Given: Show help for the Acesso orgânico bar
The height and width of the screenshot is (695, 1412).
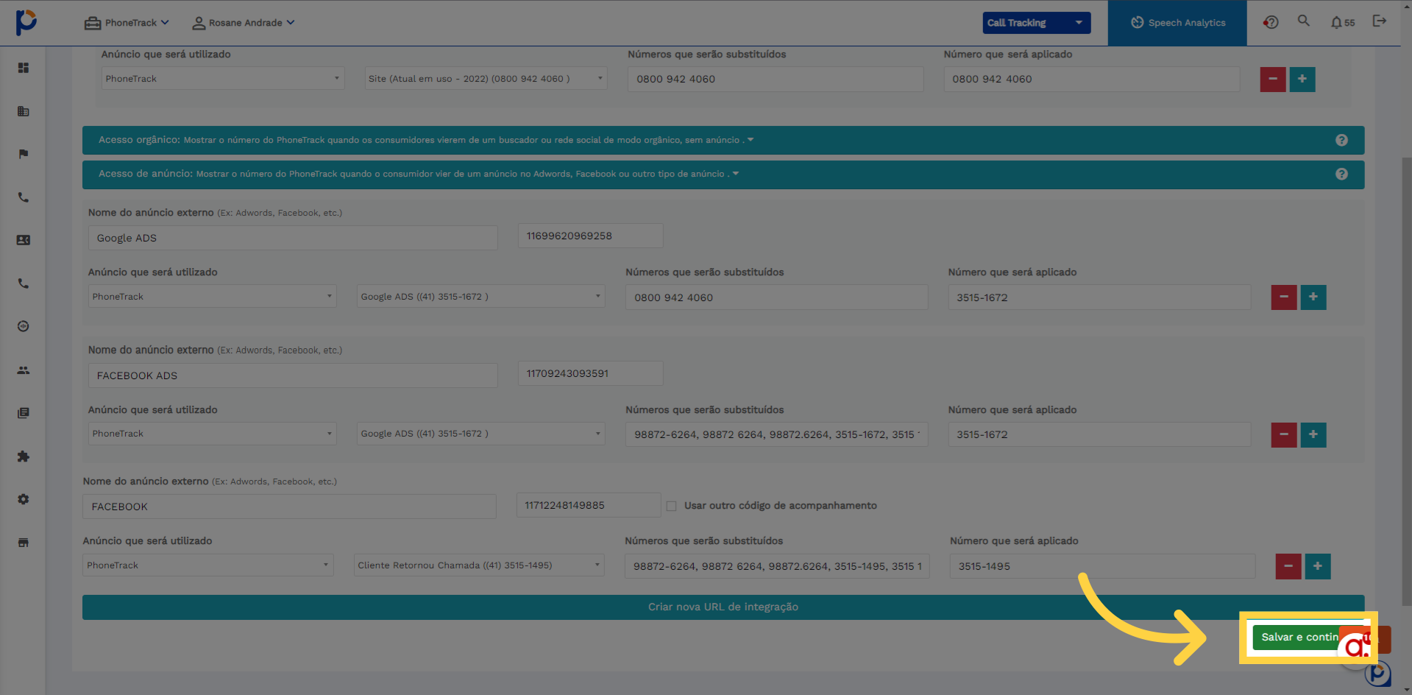Looking at the screenshot, I should (x=1341, y=140).
